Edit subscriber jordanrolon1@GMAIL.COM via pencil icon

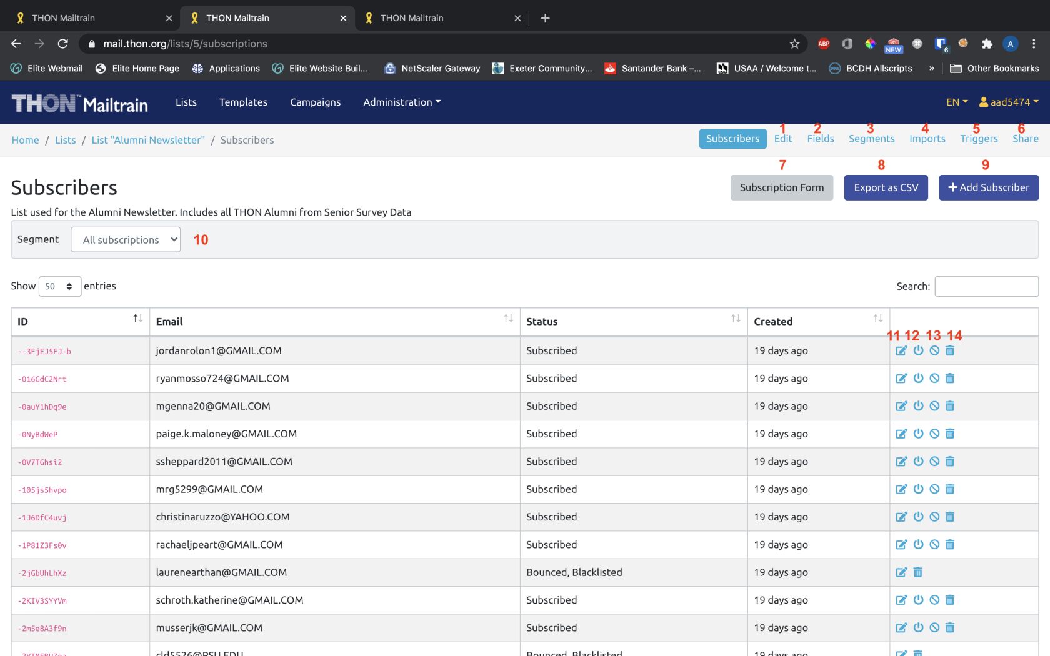click(x=901, y=350)
